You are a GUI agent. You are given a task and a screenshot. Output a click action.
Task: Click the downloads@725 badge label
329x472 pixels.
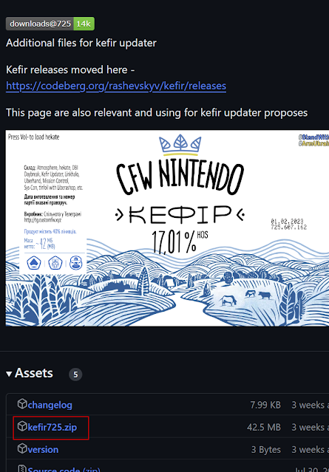(x=40, y=24)
